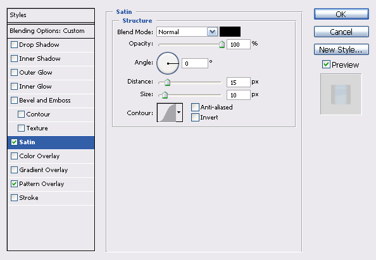
Task: Select the Drop Shadow label
Action: click(x=39, y=45)
